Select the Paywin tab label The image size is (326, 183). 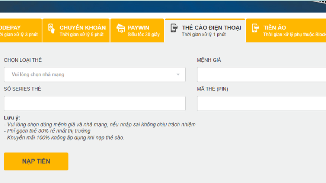(x=138, y=28)
